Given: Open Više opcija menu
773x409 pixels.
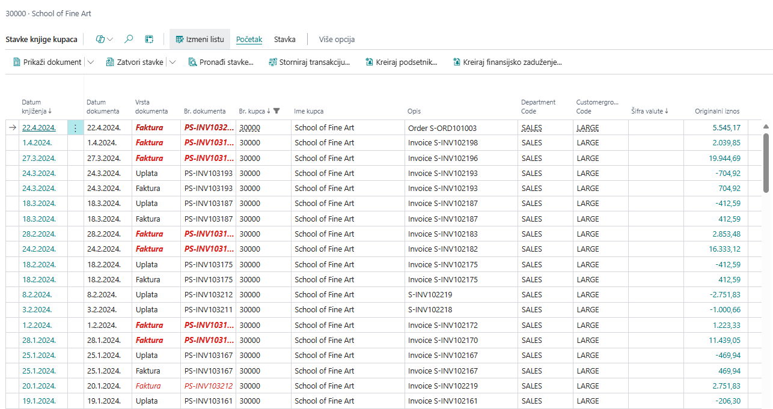Looking at the screenshot, I should [337, 39].
